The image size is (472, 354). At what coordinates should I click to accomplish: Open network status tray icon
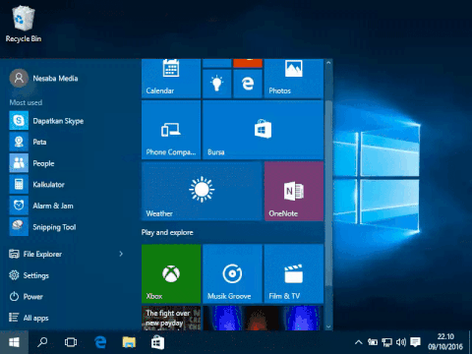coord(386,342)
